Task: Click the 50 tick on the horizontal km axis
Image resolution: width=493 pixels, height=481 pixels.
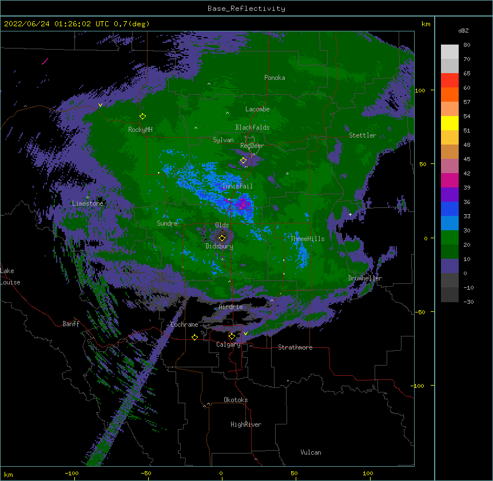Action: pyautogui.click(x=294, y=473)
